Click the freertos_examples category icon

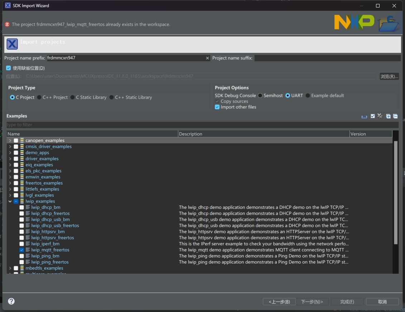[22, 183]
